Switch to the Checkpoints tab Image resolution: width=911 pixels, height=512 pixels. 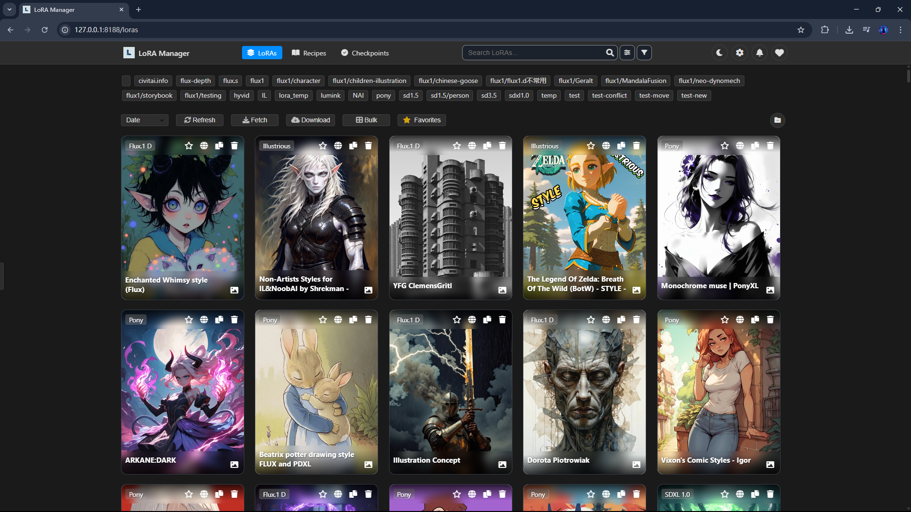365,53
